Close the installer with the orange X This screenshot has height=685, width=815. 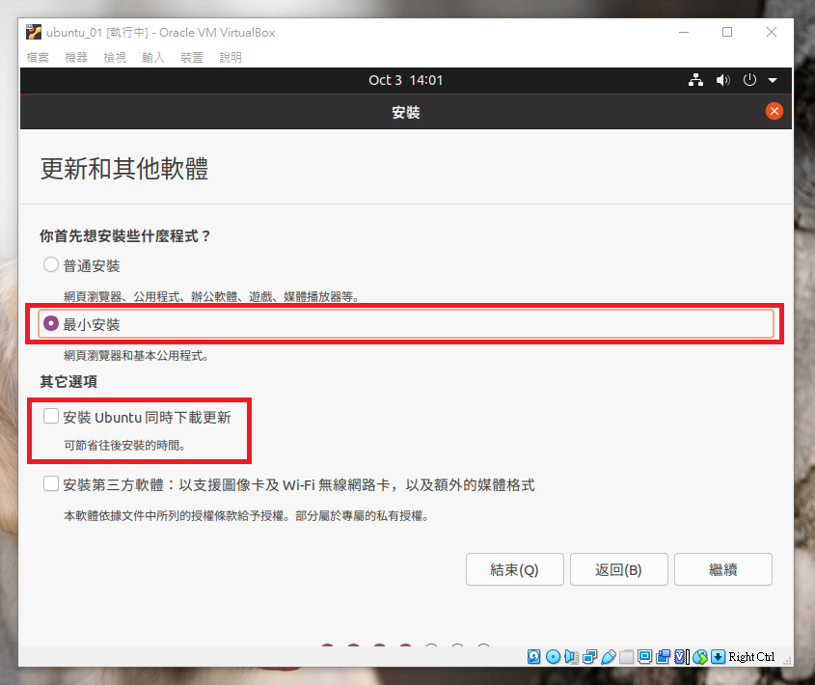pos(774,111)
